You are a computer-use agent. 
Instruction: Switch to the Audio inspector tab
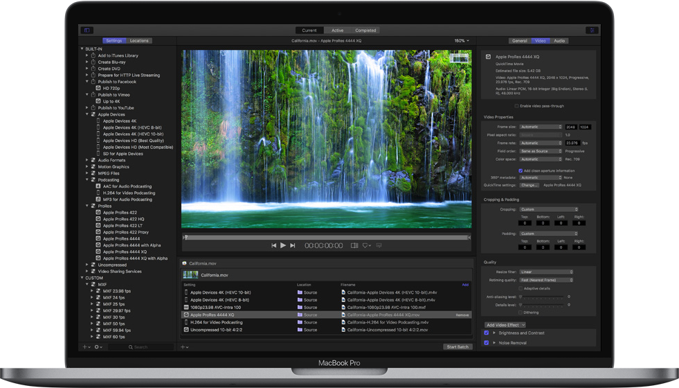click(559, 41)
